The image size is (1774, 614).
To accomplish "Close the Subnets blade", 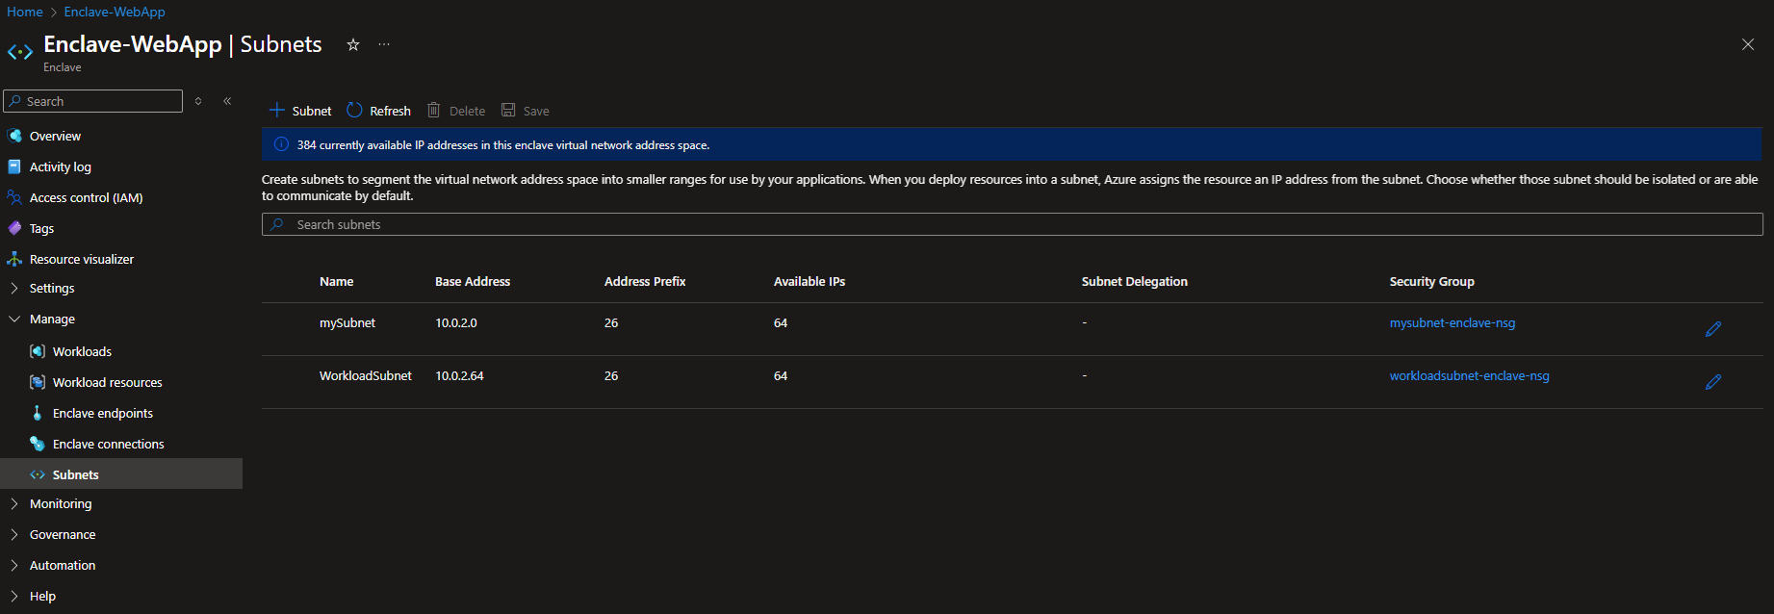I will [1748, 44].
